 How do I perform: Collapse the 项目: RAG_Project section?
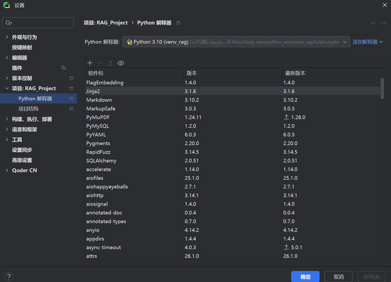click(x=7, y=88)
